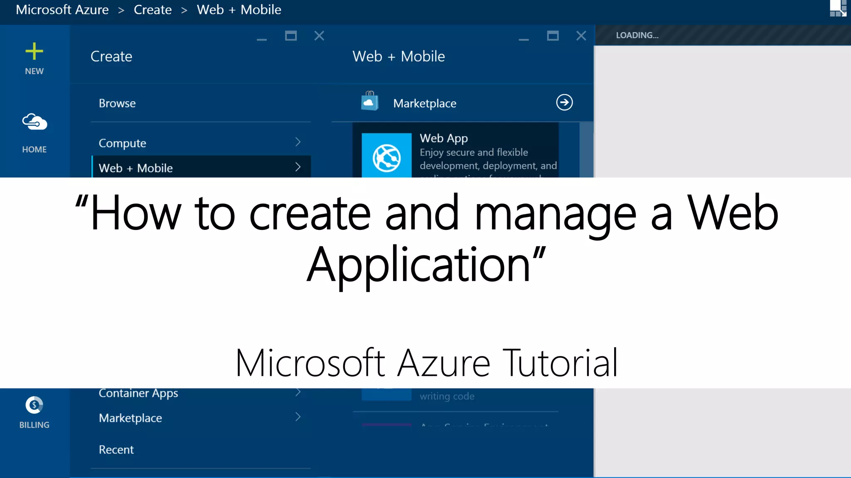Open the HOME cloud icon
The height and width of the screenshot is (478, 851).
[34, 122]
